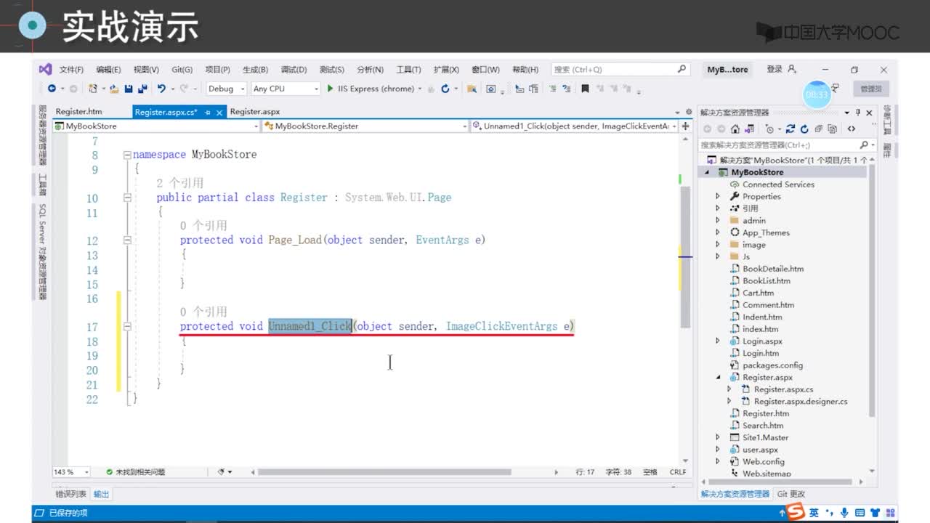The height and width of the screenshot is (523, 930).
Task: Open the 错误列表 tab
Action: (x=71, y=494)
